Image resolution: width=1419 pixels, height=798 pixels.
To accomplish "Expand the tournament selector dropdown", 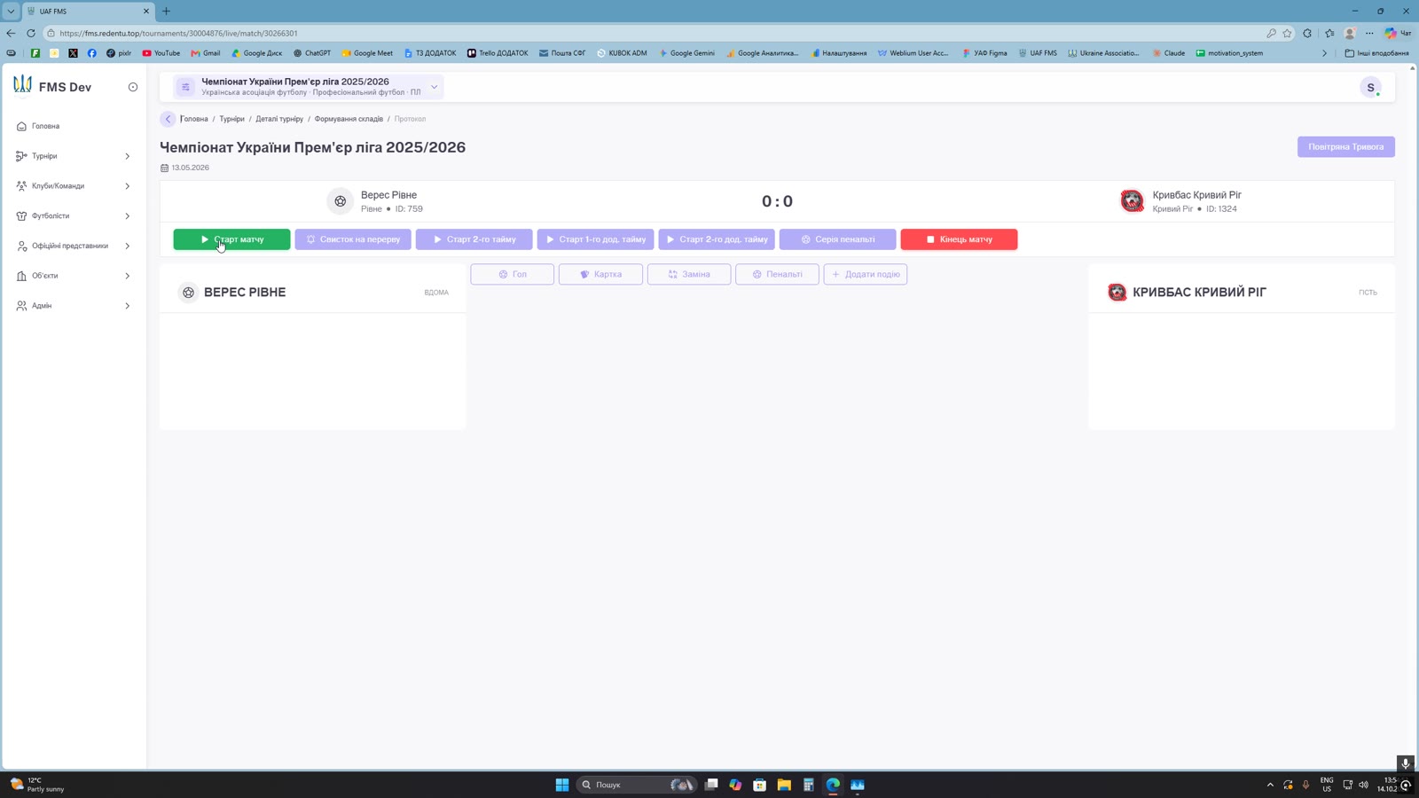I will tap(435, 87).
